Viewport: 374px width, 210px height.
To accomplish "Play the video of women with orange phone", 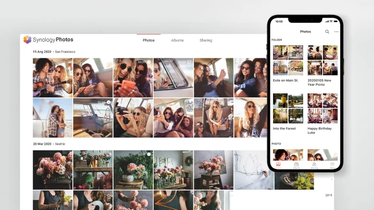I will tap(133, 77).
